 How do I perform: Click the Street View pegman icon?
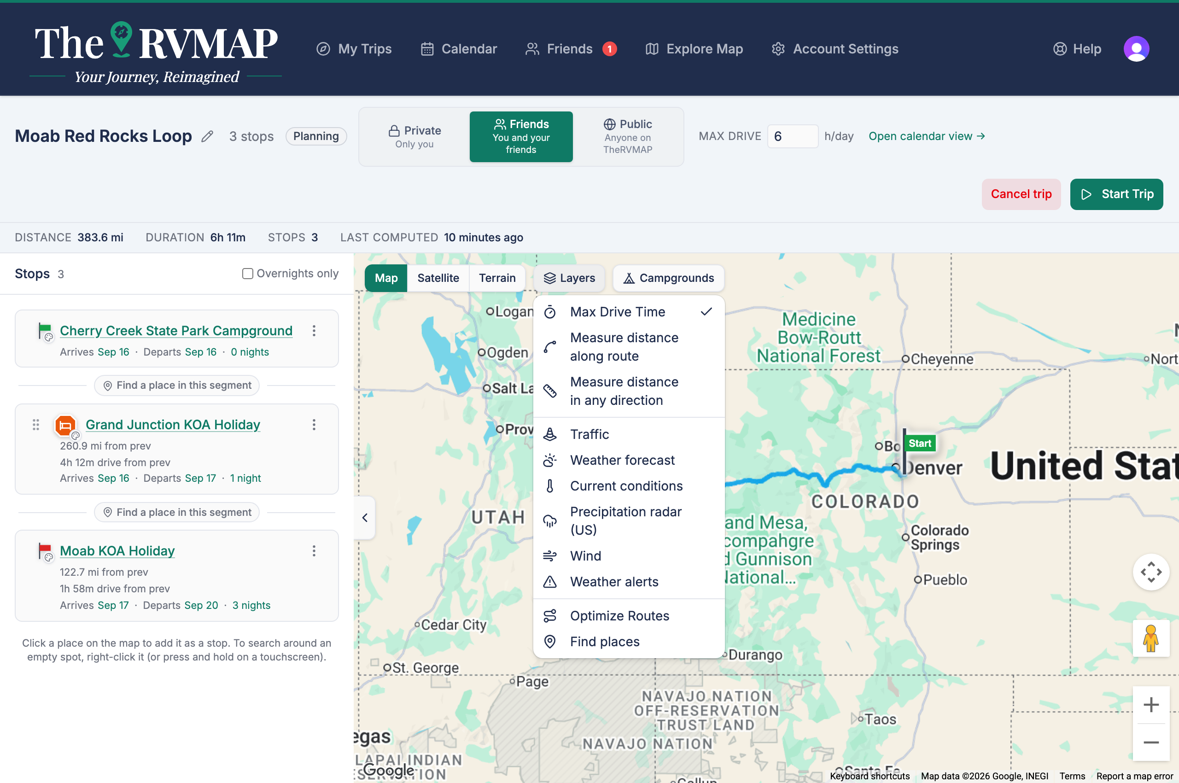click(x=1151, y=638)
